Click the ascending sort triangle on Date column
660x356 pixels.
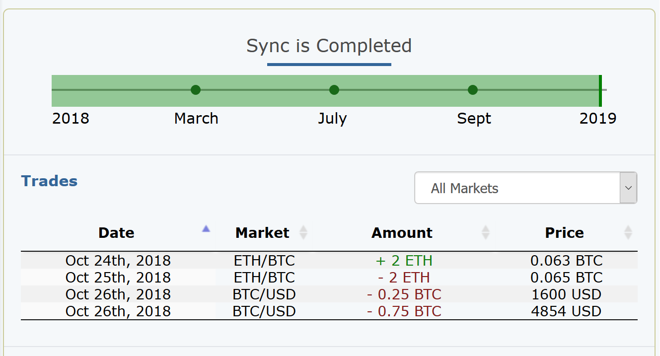[x=206, y=229]
